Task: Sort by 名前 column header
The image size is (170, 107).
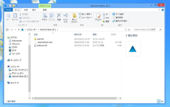Action: (36, 34)
